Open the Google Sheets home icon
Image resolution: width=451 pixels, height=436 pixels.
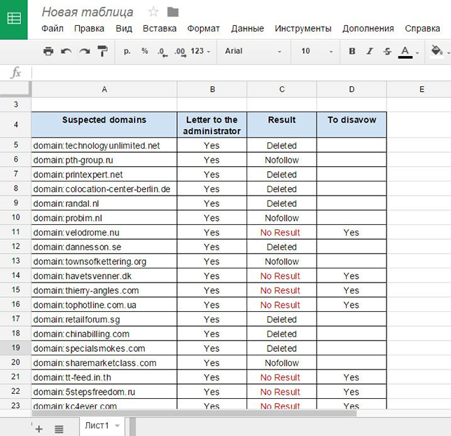(13, 20)
